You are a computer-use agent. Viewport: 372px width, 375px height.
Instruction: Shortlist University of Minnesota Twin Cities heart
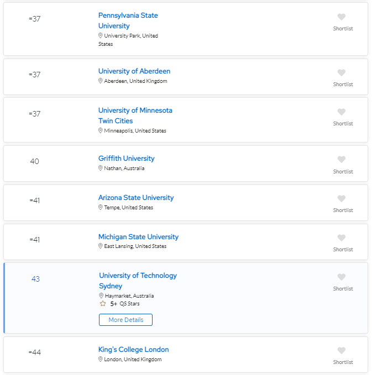[x=342, y=112]
